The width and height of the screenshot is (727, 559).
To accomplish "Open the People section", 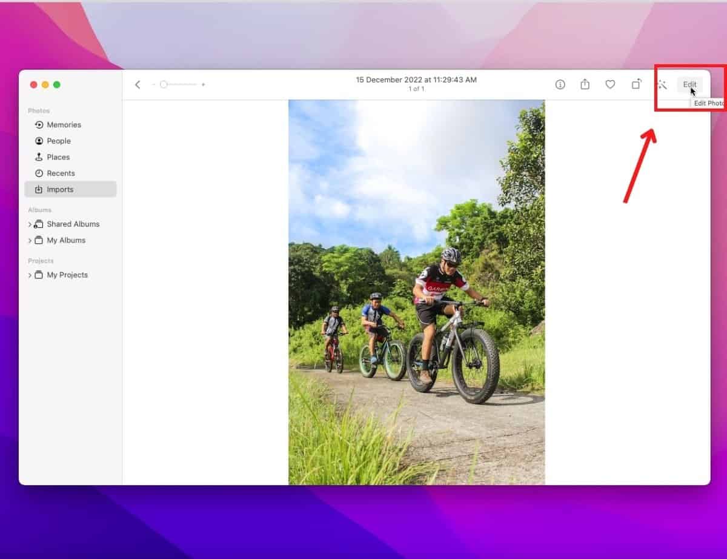I will pyautogui.click(x=60, y=141).
